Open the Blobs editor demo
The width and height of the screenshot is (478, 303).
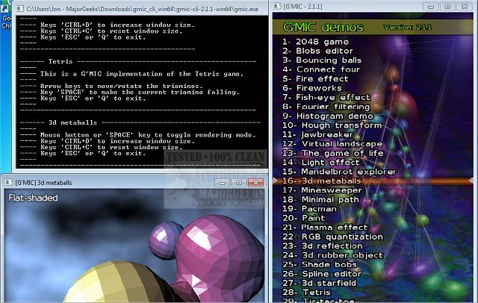pyautogui.click(x=317, y=51)
